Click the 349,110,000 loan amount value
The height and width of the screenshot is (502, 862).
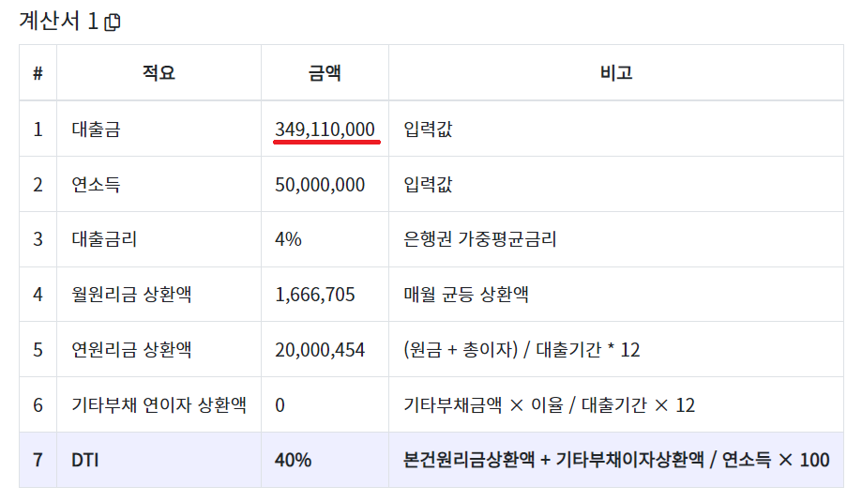coord(325,129)
